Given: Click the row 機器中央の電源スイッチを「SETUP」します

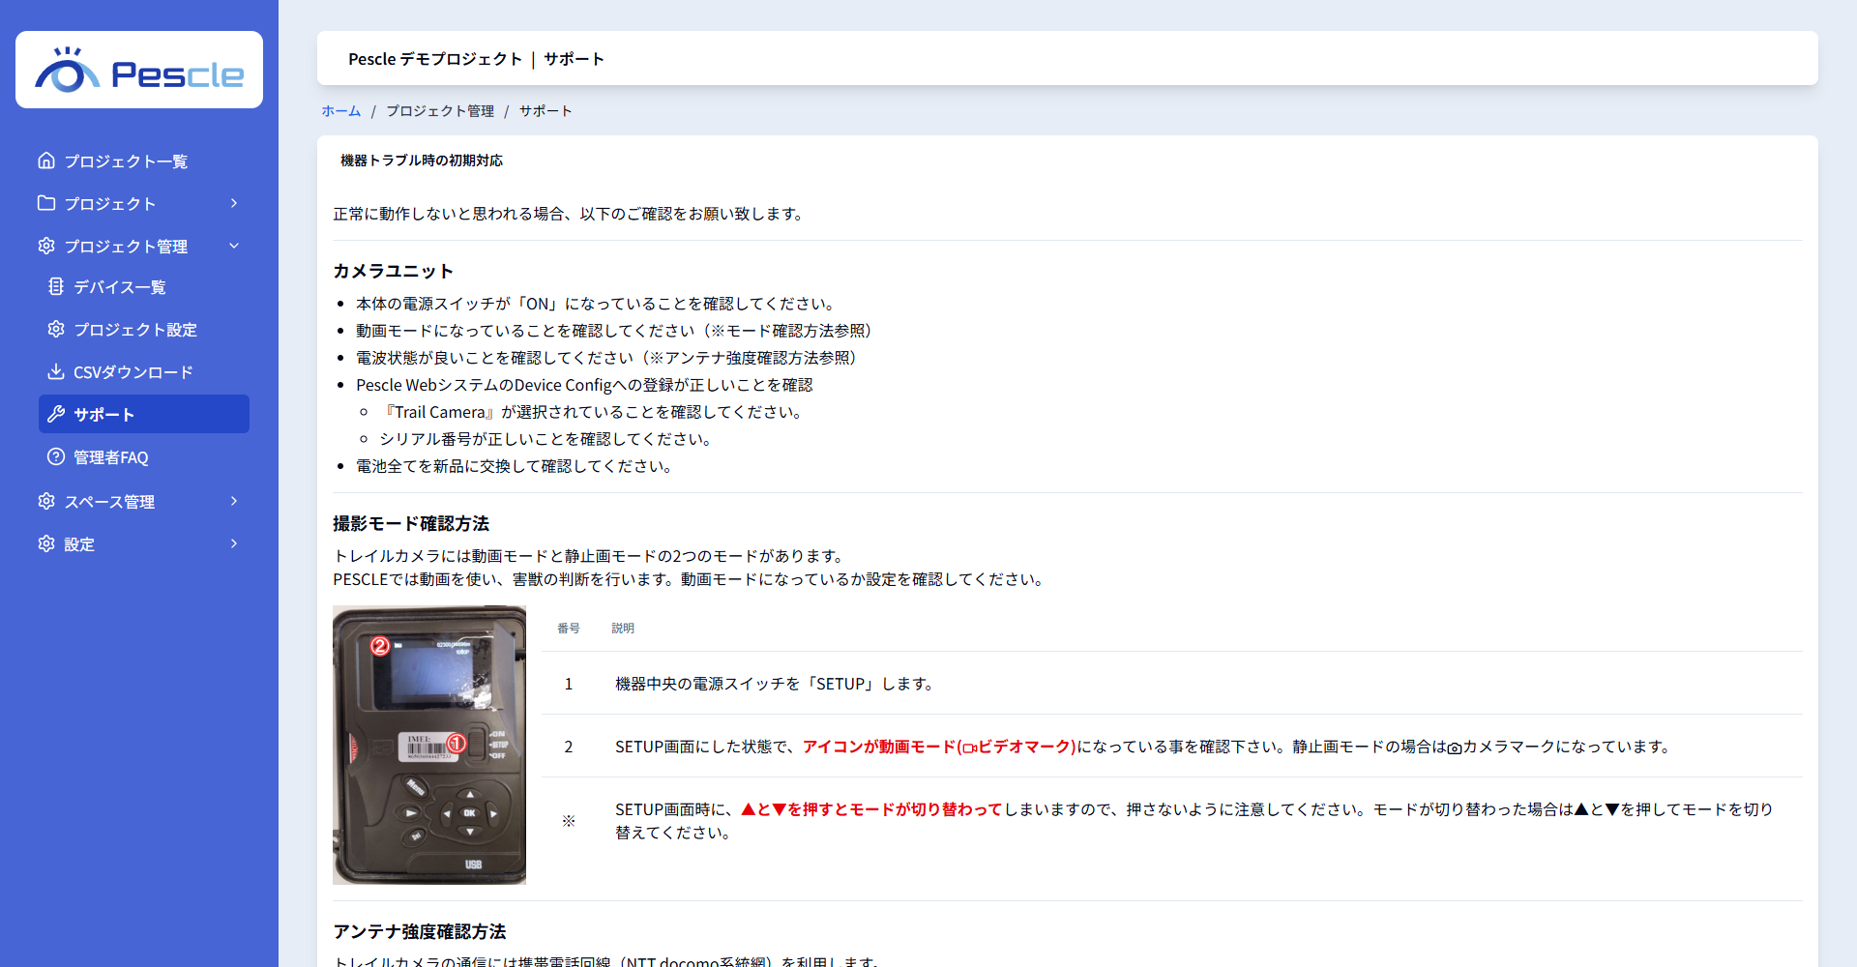Looking at the screenshot, I should coord(1171,684).
